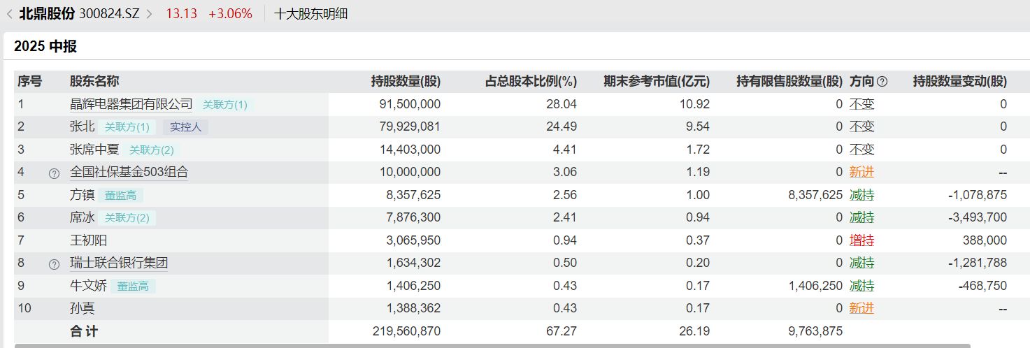1030x348 pixels.
Task: Click question mark icon beside 瑞士联合银行集团
Action: pos(55,264)
